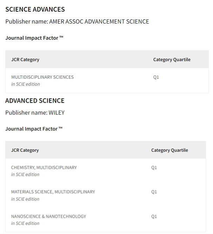
Task: Open the MATERIALS SCIENCE, MULTIDISCIPLINARY category
Action: click(53, 192)
